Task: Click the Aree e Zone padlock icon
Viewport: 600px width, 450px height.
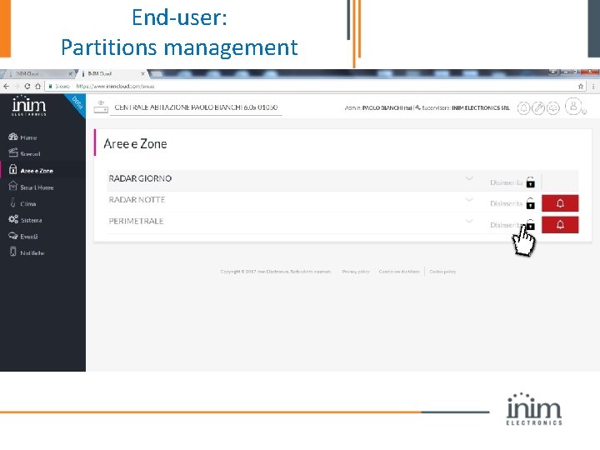Action: (x=13, y=169)
